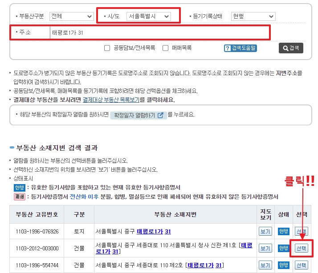Click the 지도 보기 column header

266,214
